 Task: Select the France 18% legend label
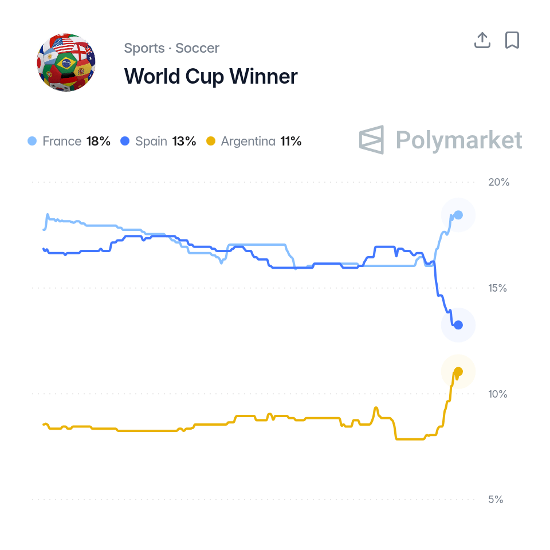[76, 141]
